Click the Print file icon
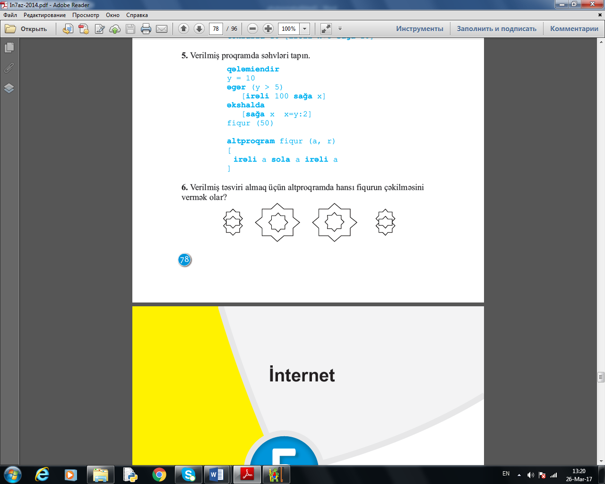 point(146,29)
